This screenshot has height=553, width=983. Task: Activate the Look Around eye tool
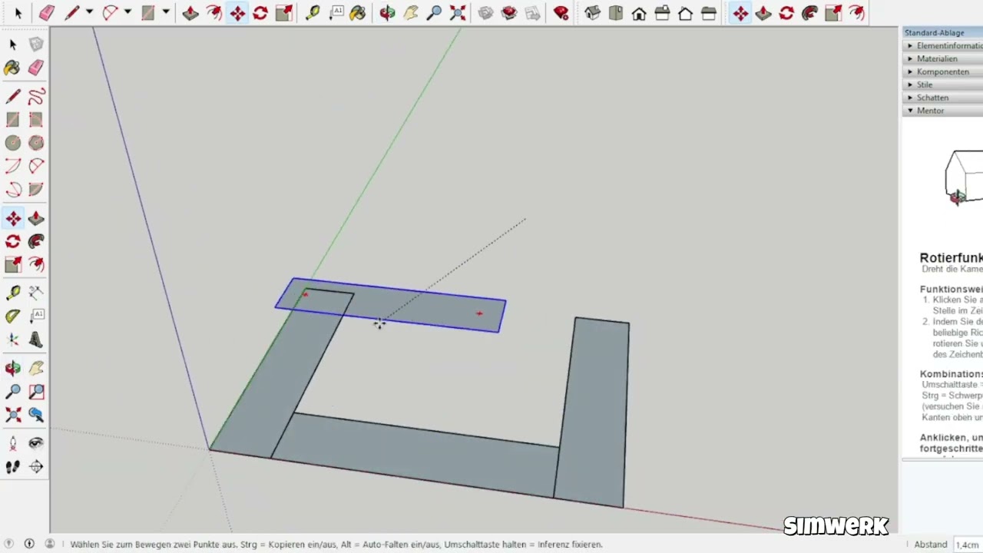click(x=36, y=443)
